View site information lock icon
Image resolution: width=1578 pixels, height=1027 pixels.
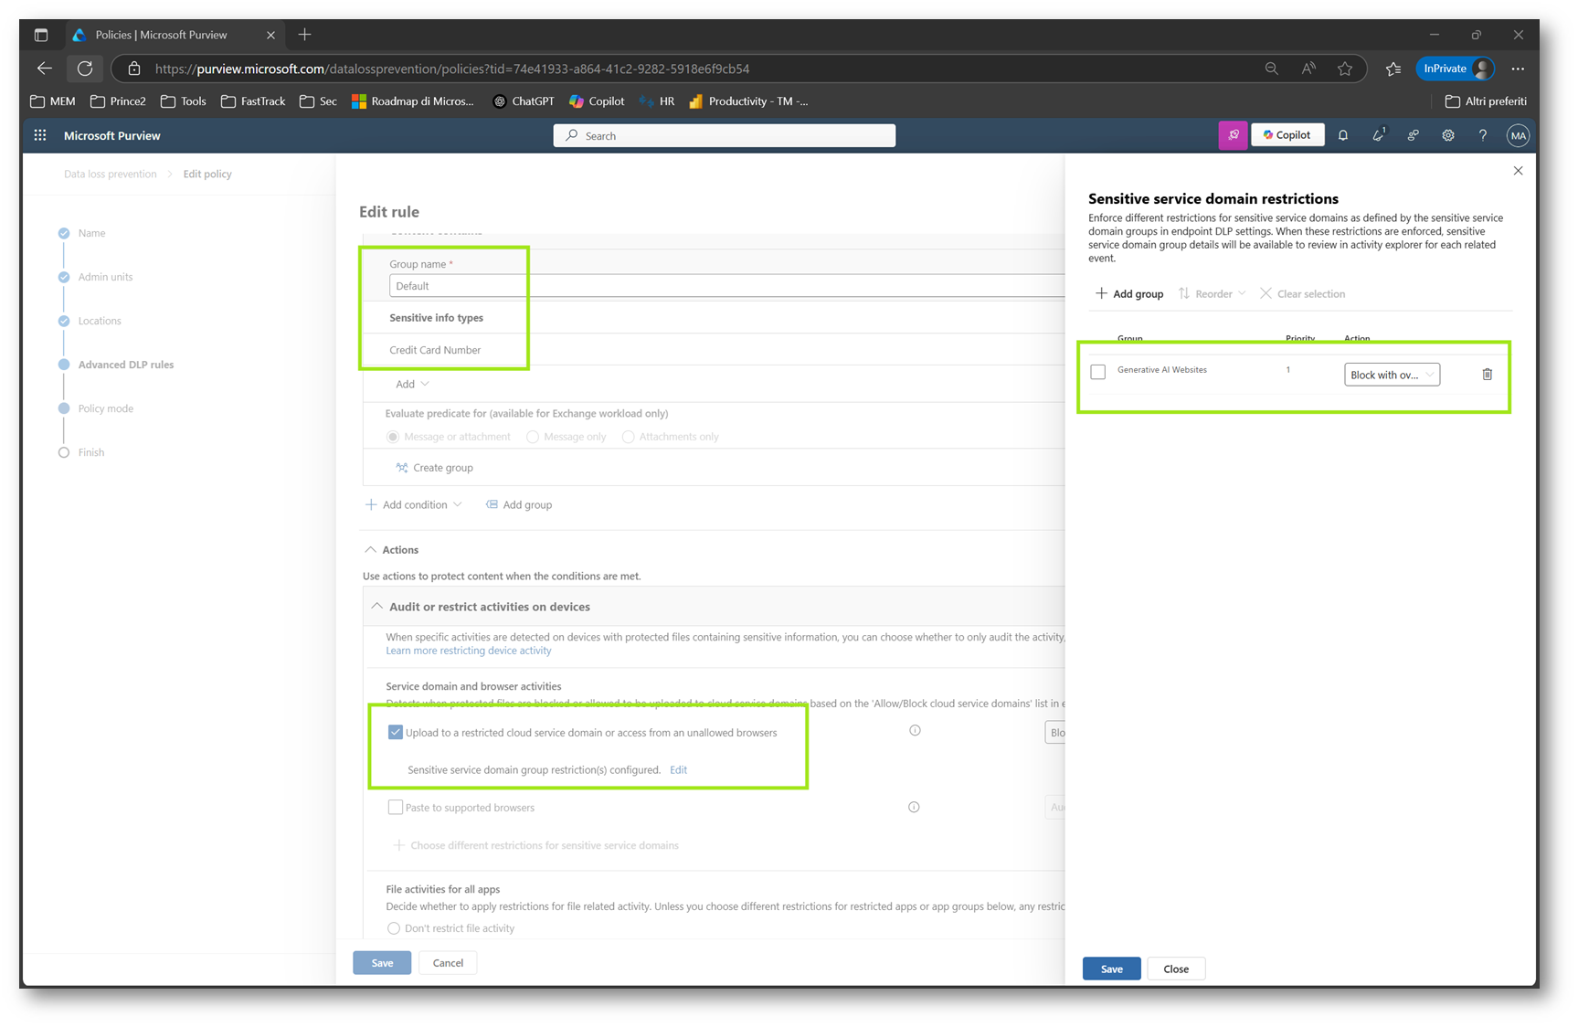point(134,69)
